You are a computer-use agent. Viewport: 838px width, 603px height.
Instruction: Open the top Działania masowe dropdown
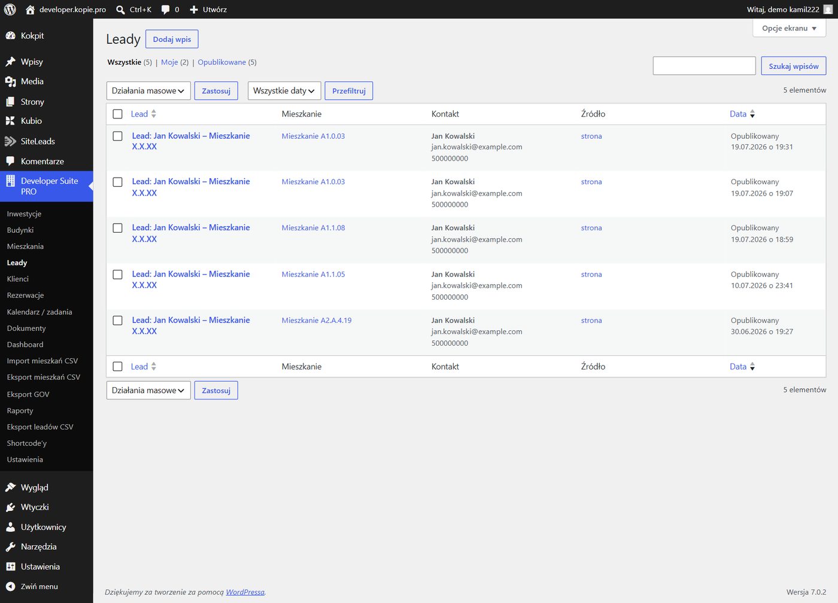[148, 91]
